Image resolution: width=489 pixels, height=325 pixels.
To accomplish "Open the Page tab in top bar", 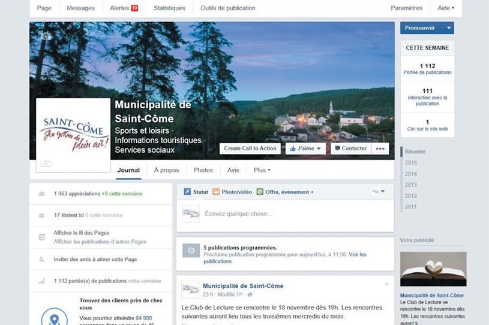I will pyautogui.click(x=44, y=8).
